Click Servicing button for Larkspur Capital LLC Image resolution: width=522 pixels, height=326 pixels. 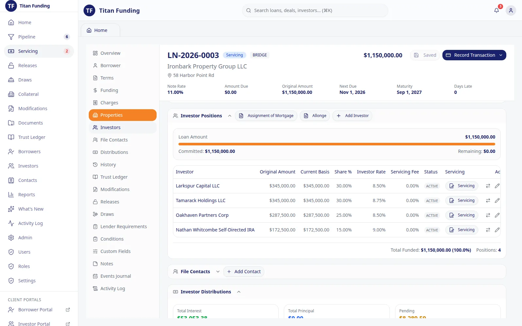[x=462, y=186]
